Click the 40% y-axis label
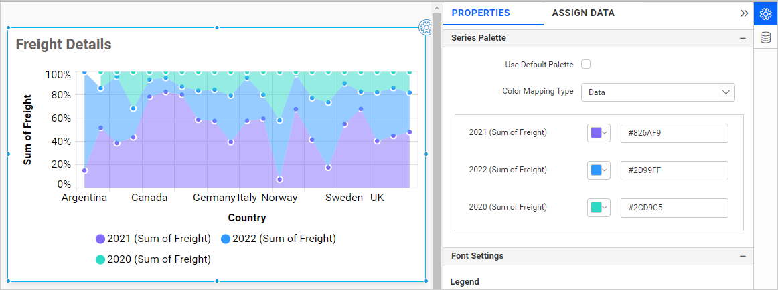This screenshot has height=290, width=778. [61, 142]
